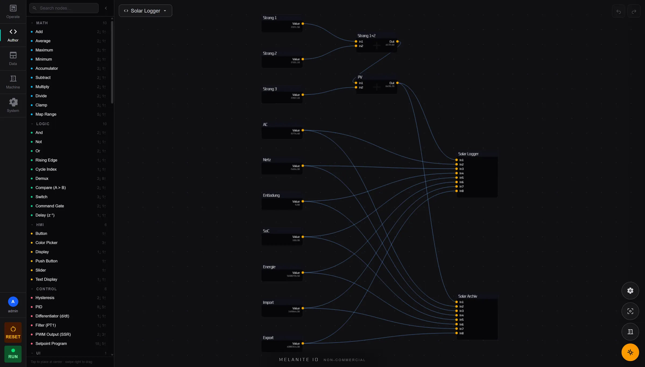Collapse the CONTROL category
The width and height of the screenshot is (645, 367).
[x=69, y=289]
